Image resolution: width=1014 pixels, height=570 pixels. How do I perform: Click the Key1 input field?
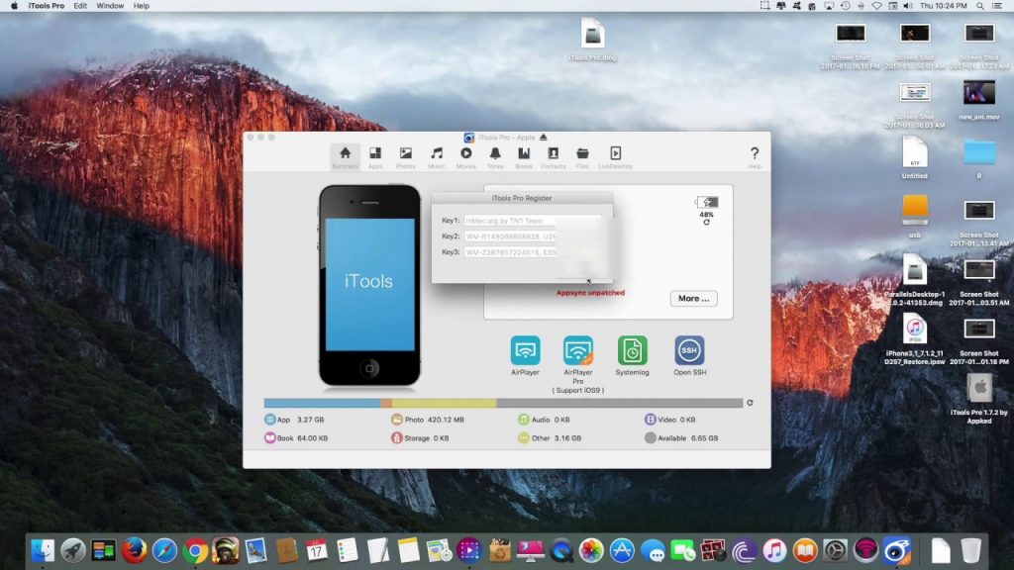[x=532, y=221]
